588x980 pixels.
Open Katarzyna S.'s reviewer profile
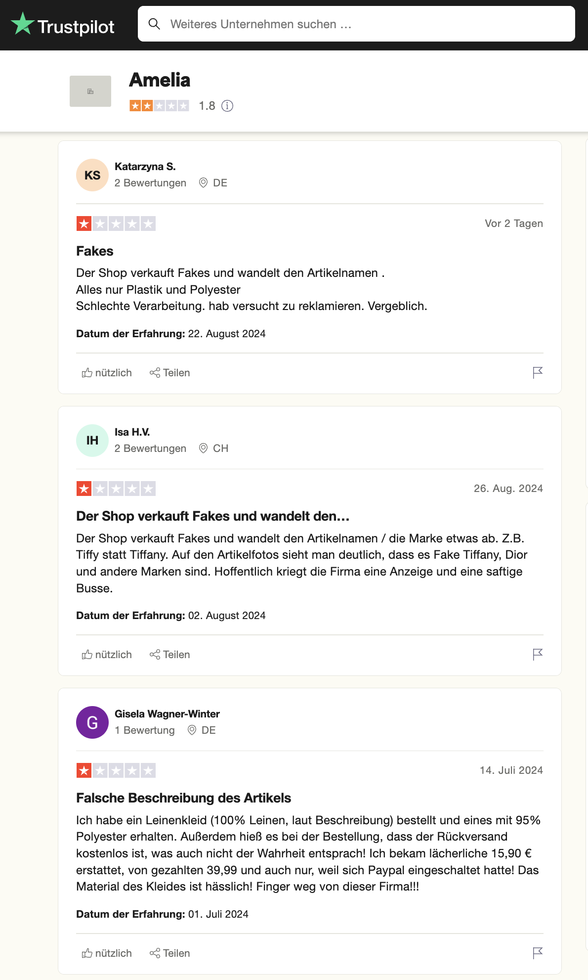(x=145, y=167)
